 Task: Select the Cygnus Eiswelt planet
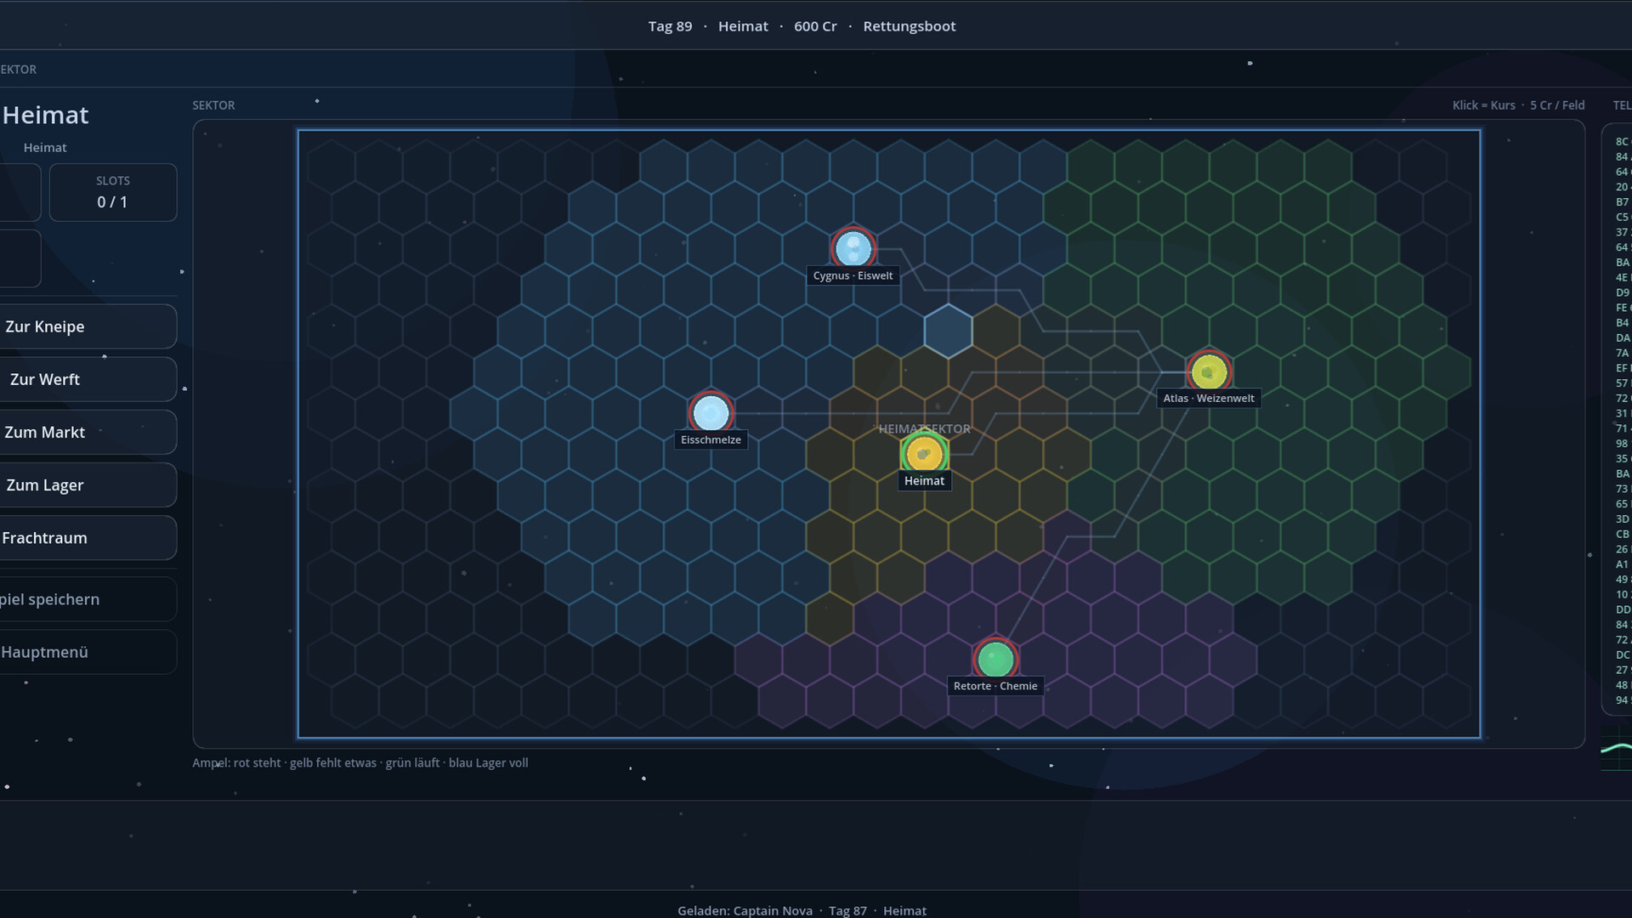[853, 249]
